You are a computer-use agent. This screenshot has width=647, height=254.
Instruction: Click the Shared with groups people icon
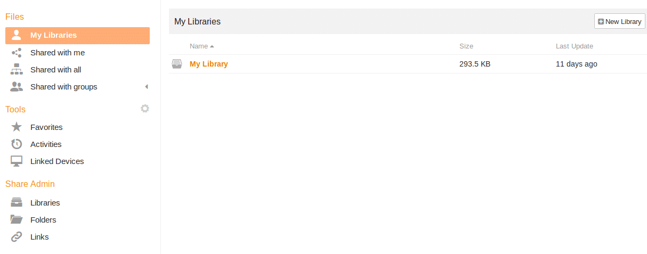17,87
